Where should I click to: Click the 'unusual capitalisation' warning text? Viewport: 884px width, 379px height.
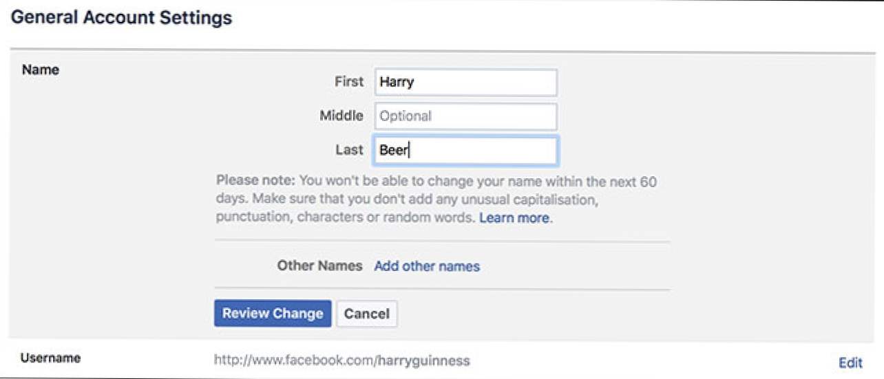535,200
